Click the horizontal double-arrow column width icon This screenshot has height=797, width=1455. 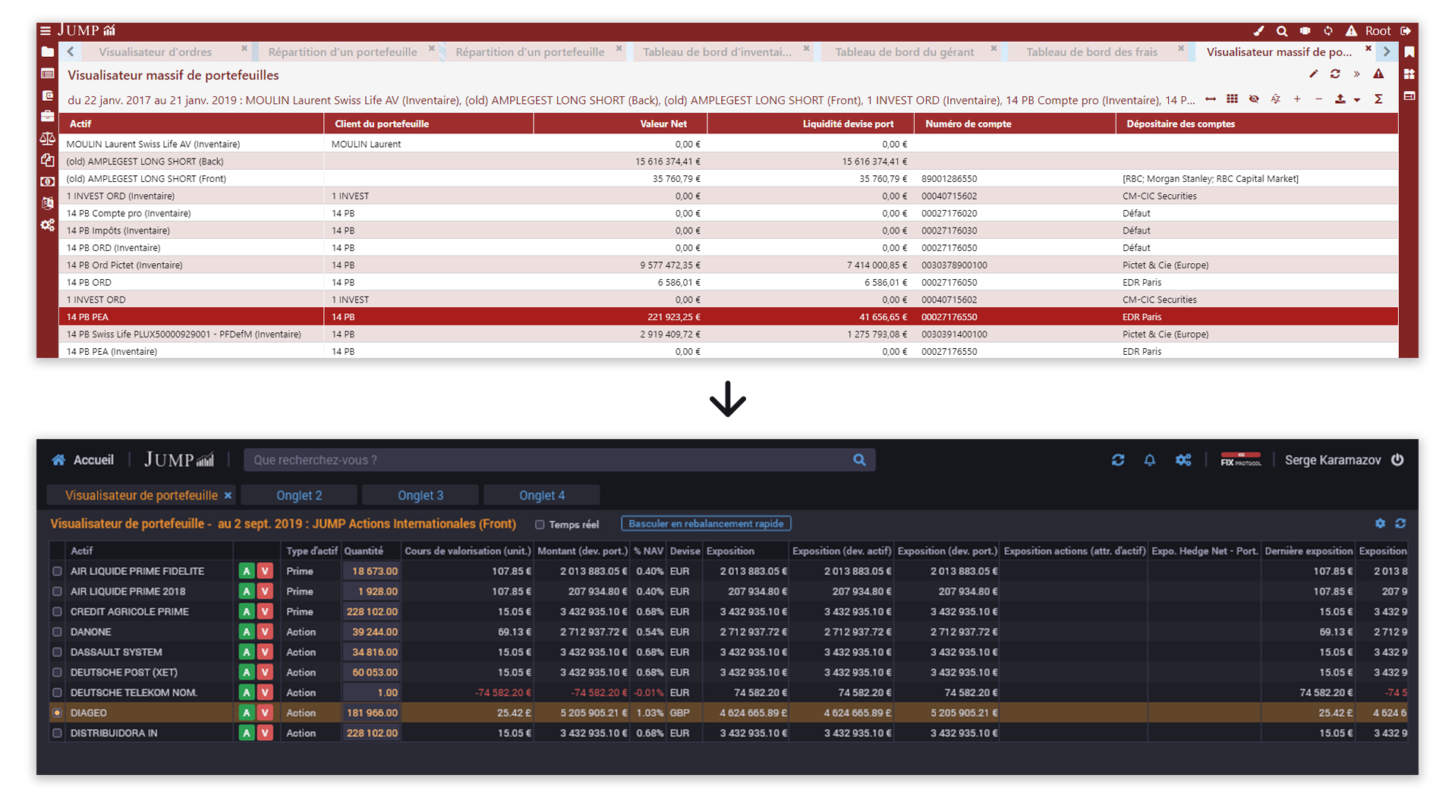[x=1211, y=99]
